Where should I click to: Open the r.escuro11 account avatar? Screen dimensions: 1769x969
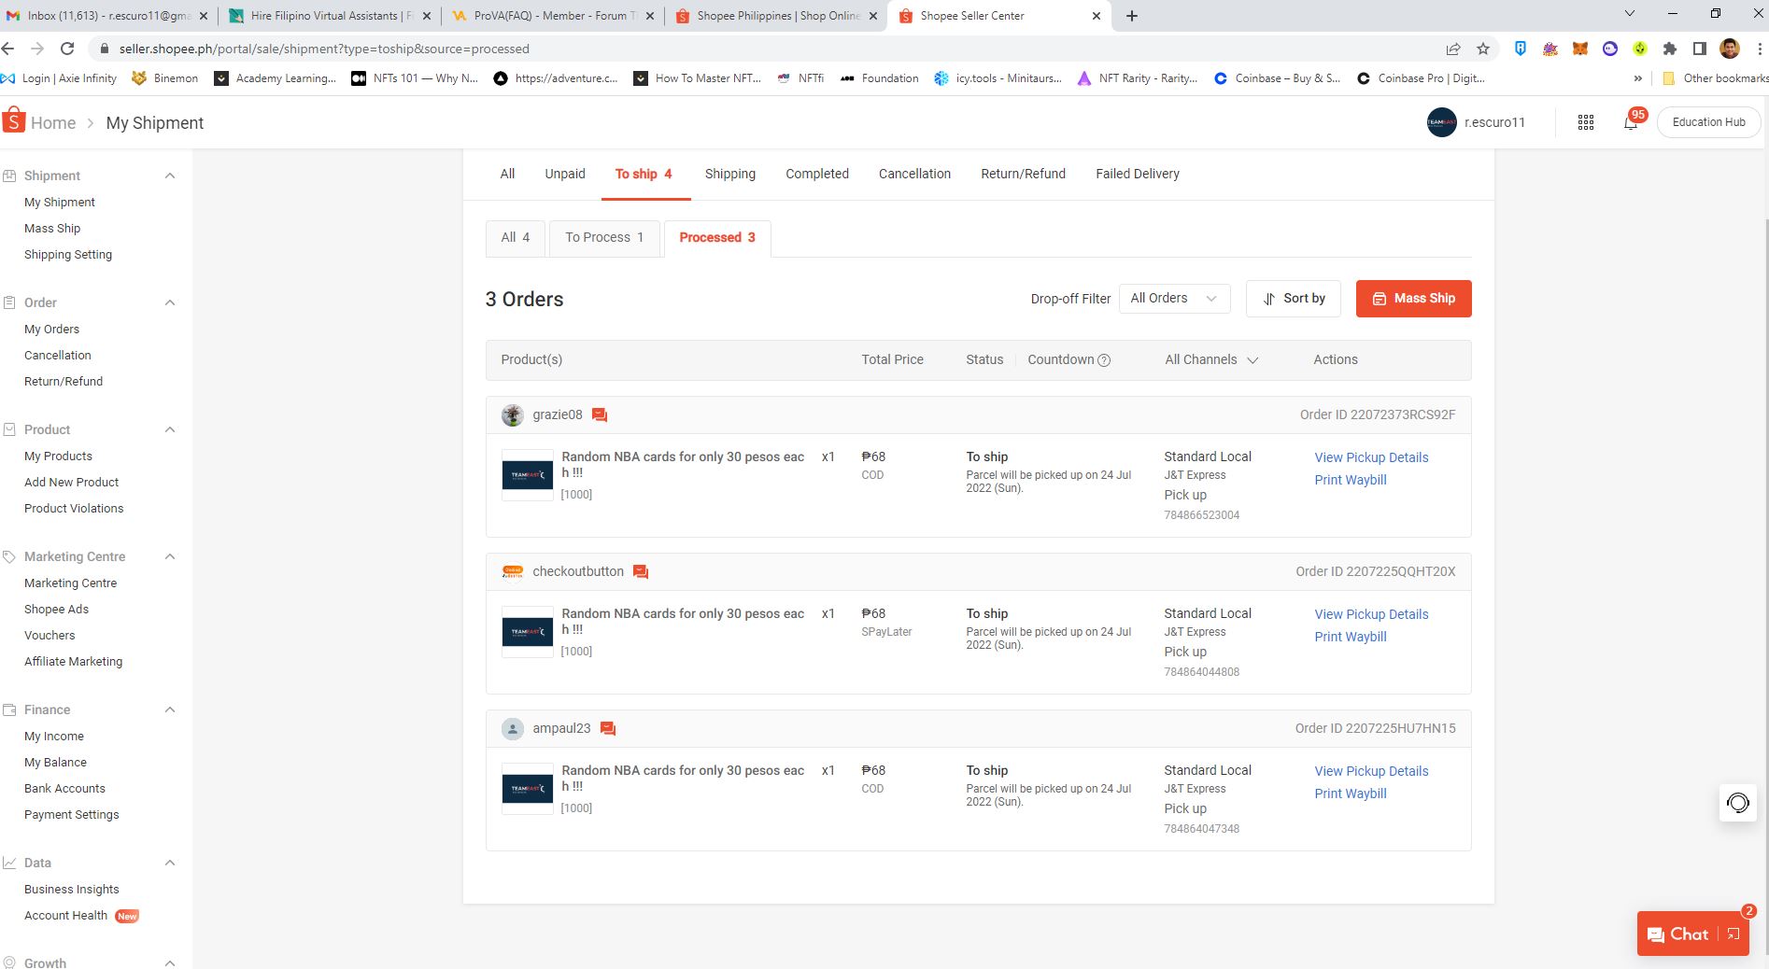[x=1442, y=122]
